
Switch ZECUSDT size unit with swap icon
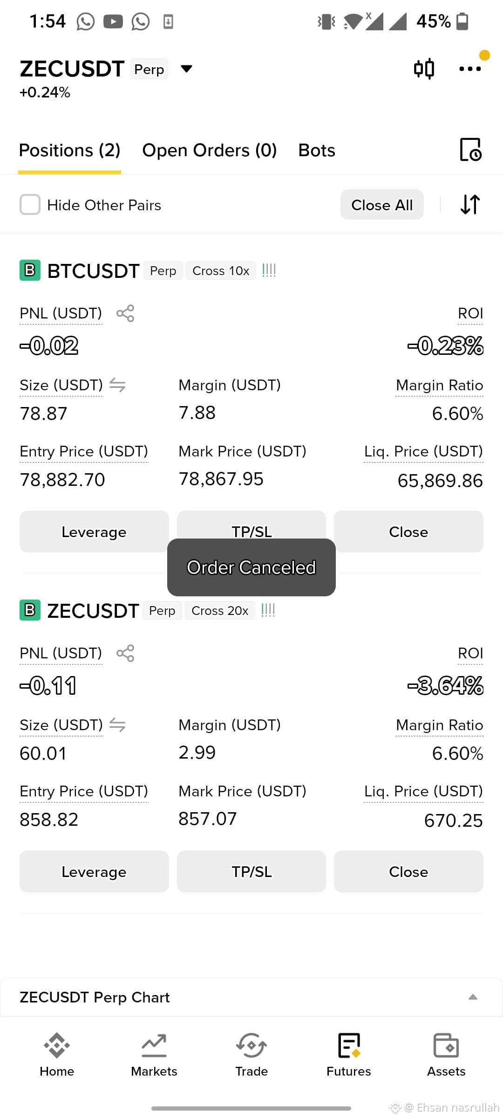tap(117, 725)
